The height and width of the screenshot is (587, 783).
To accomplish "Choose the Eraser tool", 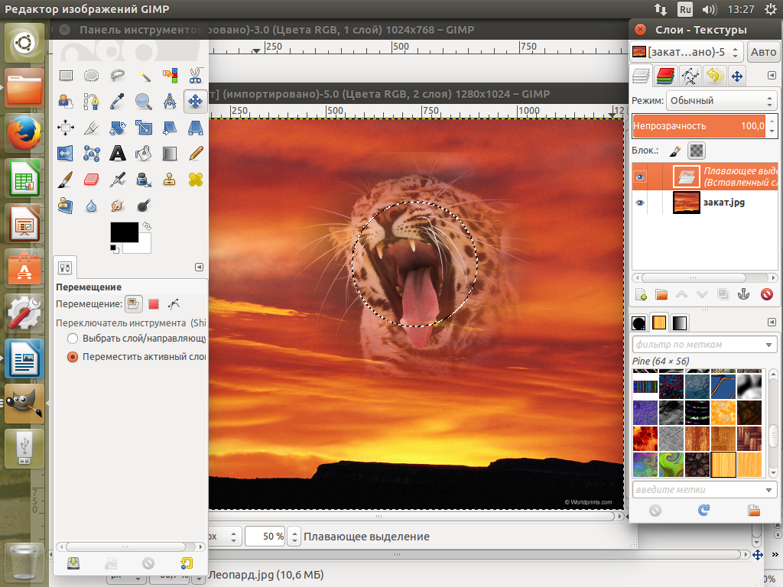I will pyautogui.click(x=91, y=179).
